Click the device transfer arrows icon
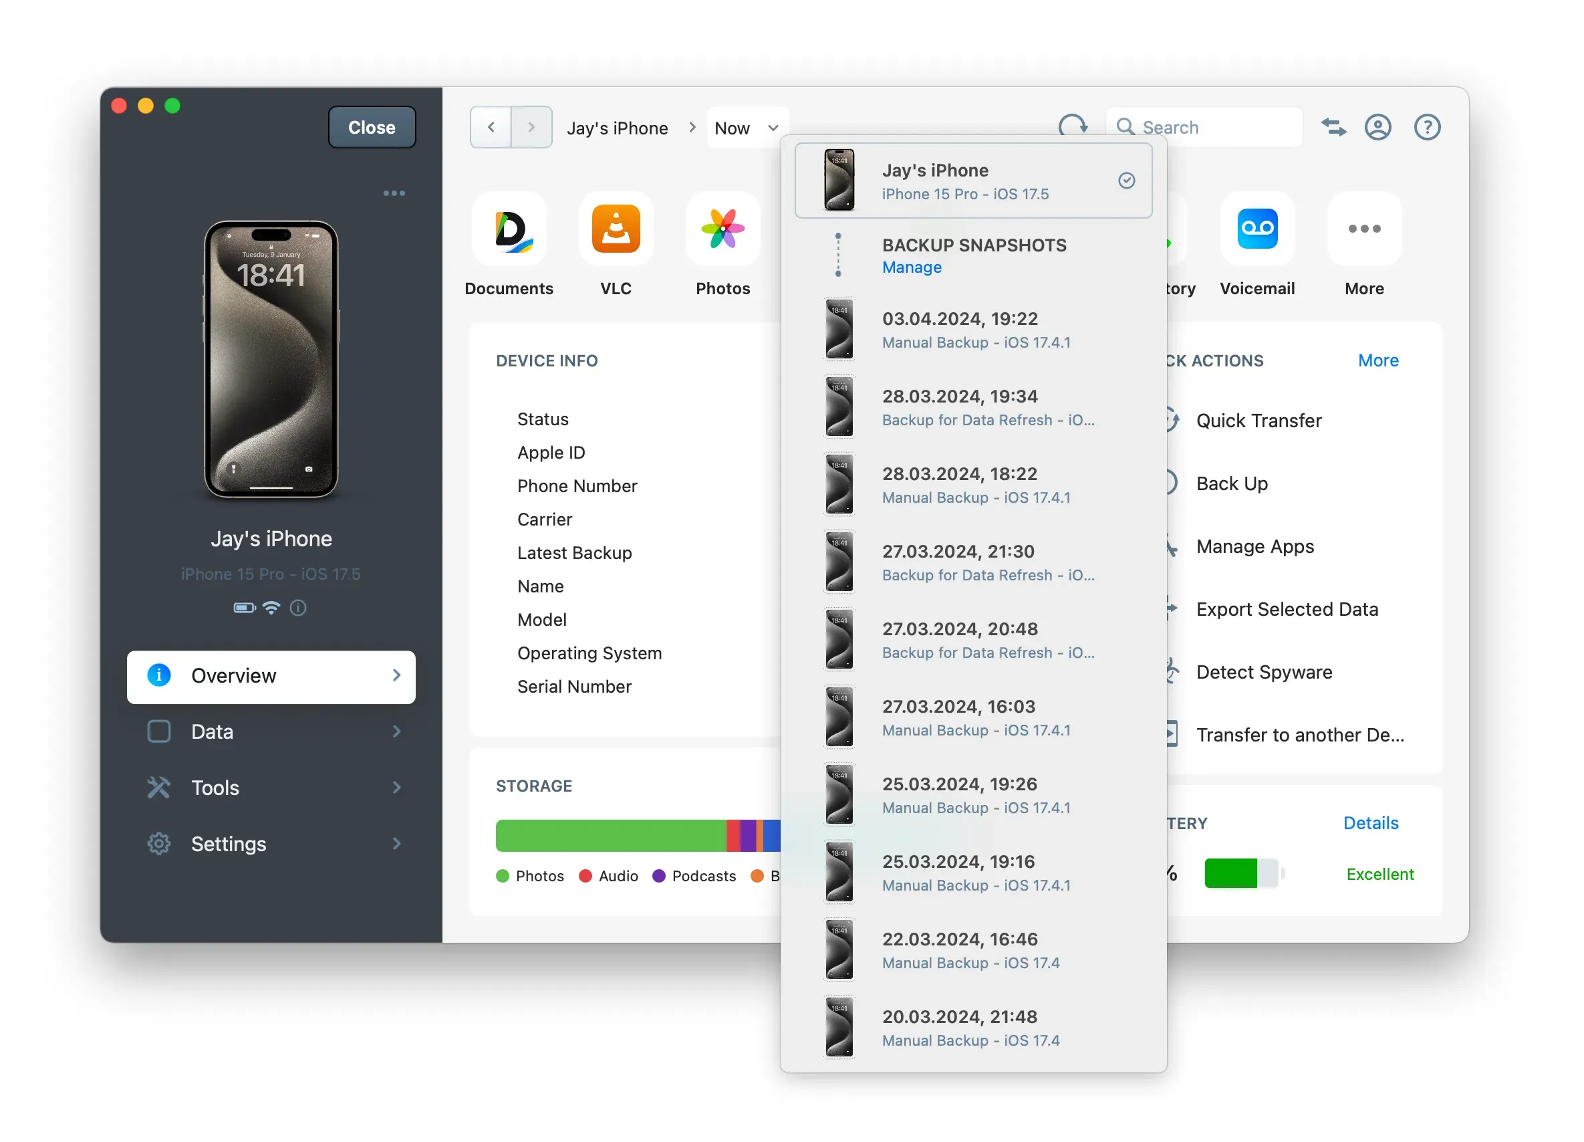 tap(1333, 126)
